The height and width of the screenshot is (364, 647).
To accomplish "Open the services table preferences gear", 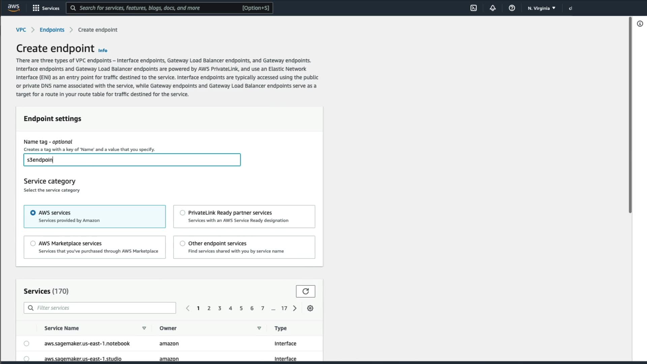I will pos(310,308).
